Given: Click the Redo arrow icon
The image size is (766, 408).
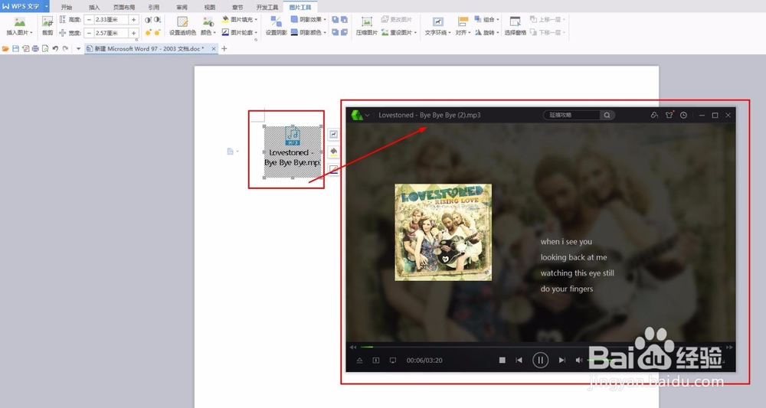Looking at the screenshot, I should point(65,49).
